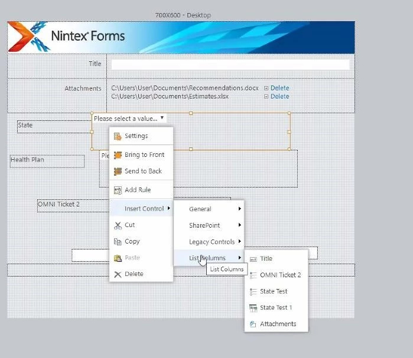The width and height of the screenshot is (413, 358).
Task: Click the Title column text-field icon
Action: [x=253, y=259]
